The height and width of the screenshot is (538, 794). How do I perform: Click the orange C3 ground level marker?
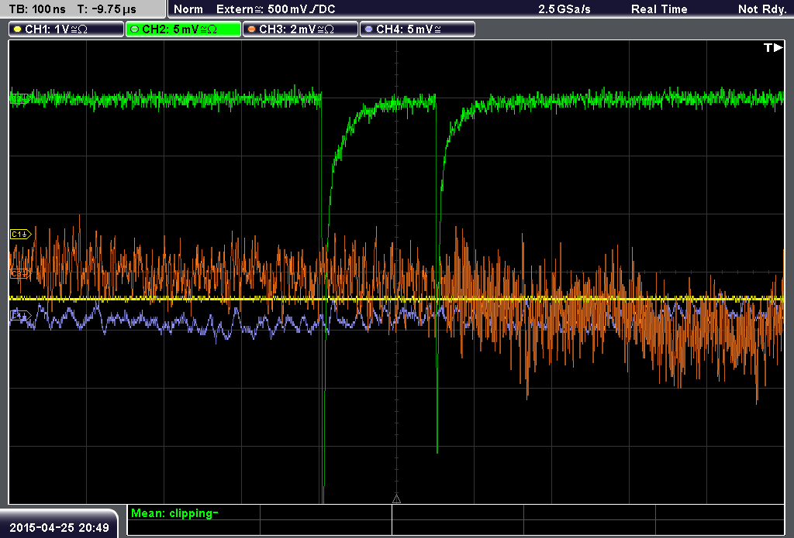(20, 273)
